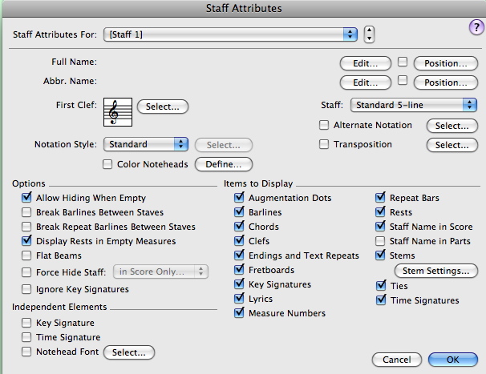This screenshot has height=374, width=486.
Task: Open Stem Settings
Action: [435, 271]
